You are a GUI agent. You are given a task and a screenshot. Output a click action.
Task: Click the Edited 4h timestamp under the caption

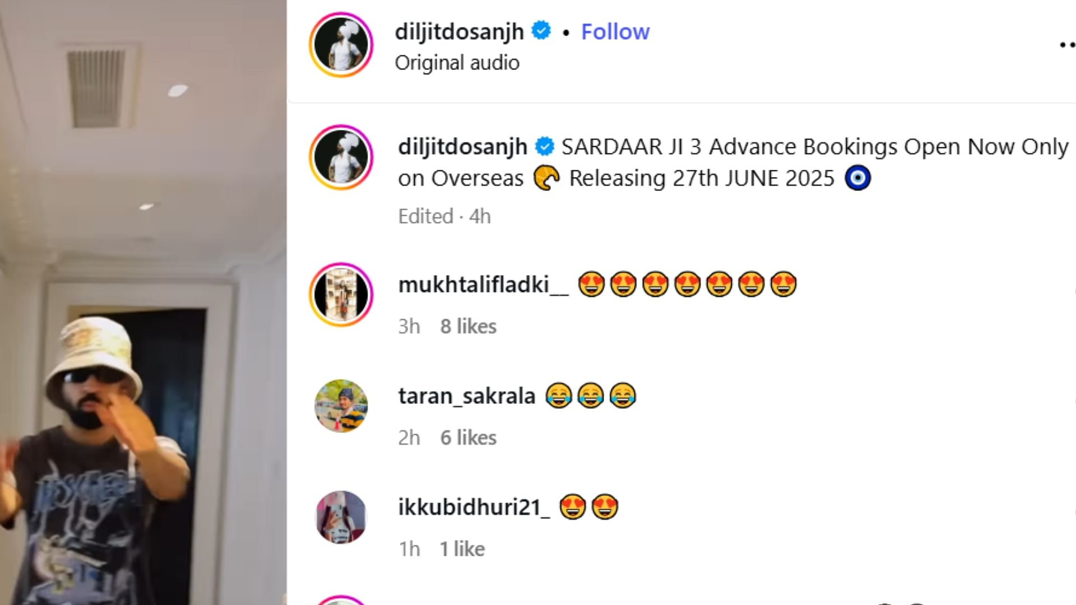coord(444,216)
